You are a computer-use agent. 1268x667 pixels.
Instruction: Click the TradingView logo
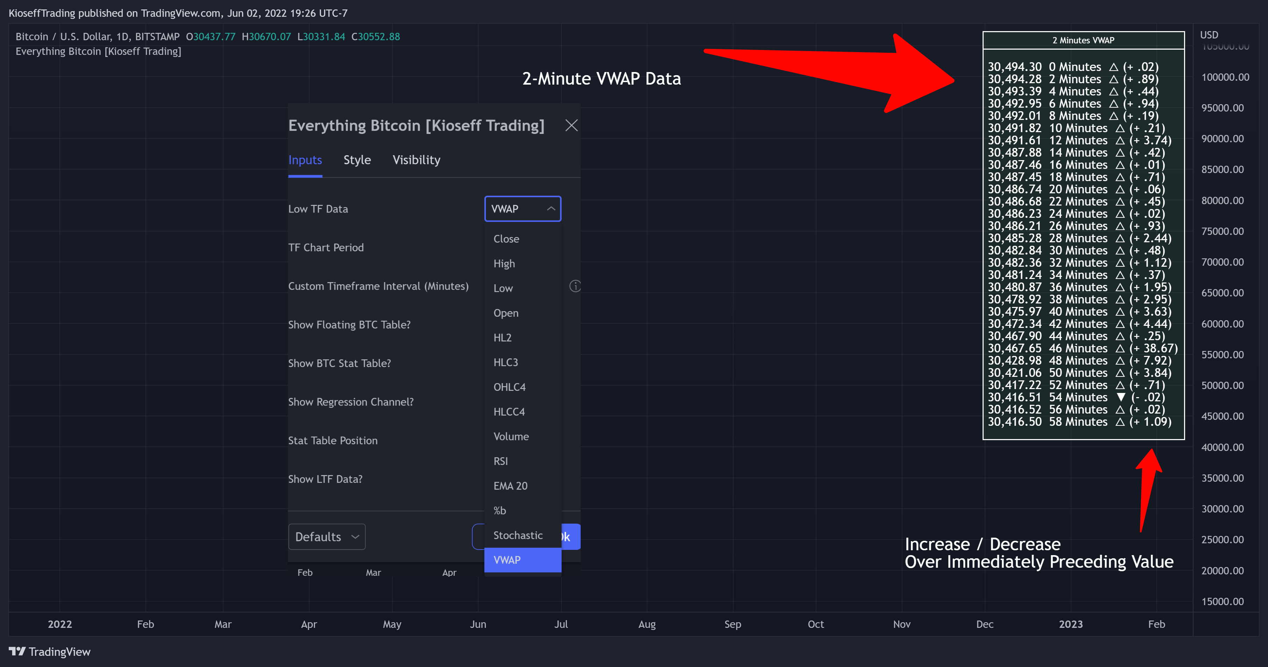pos(50,652)
